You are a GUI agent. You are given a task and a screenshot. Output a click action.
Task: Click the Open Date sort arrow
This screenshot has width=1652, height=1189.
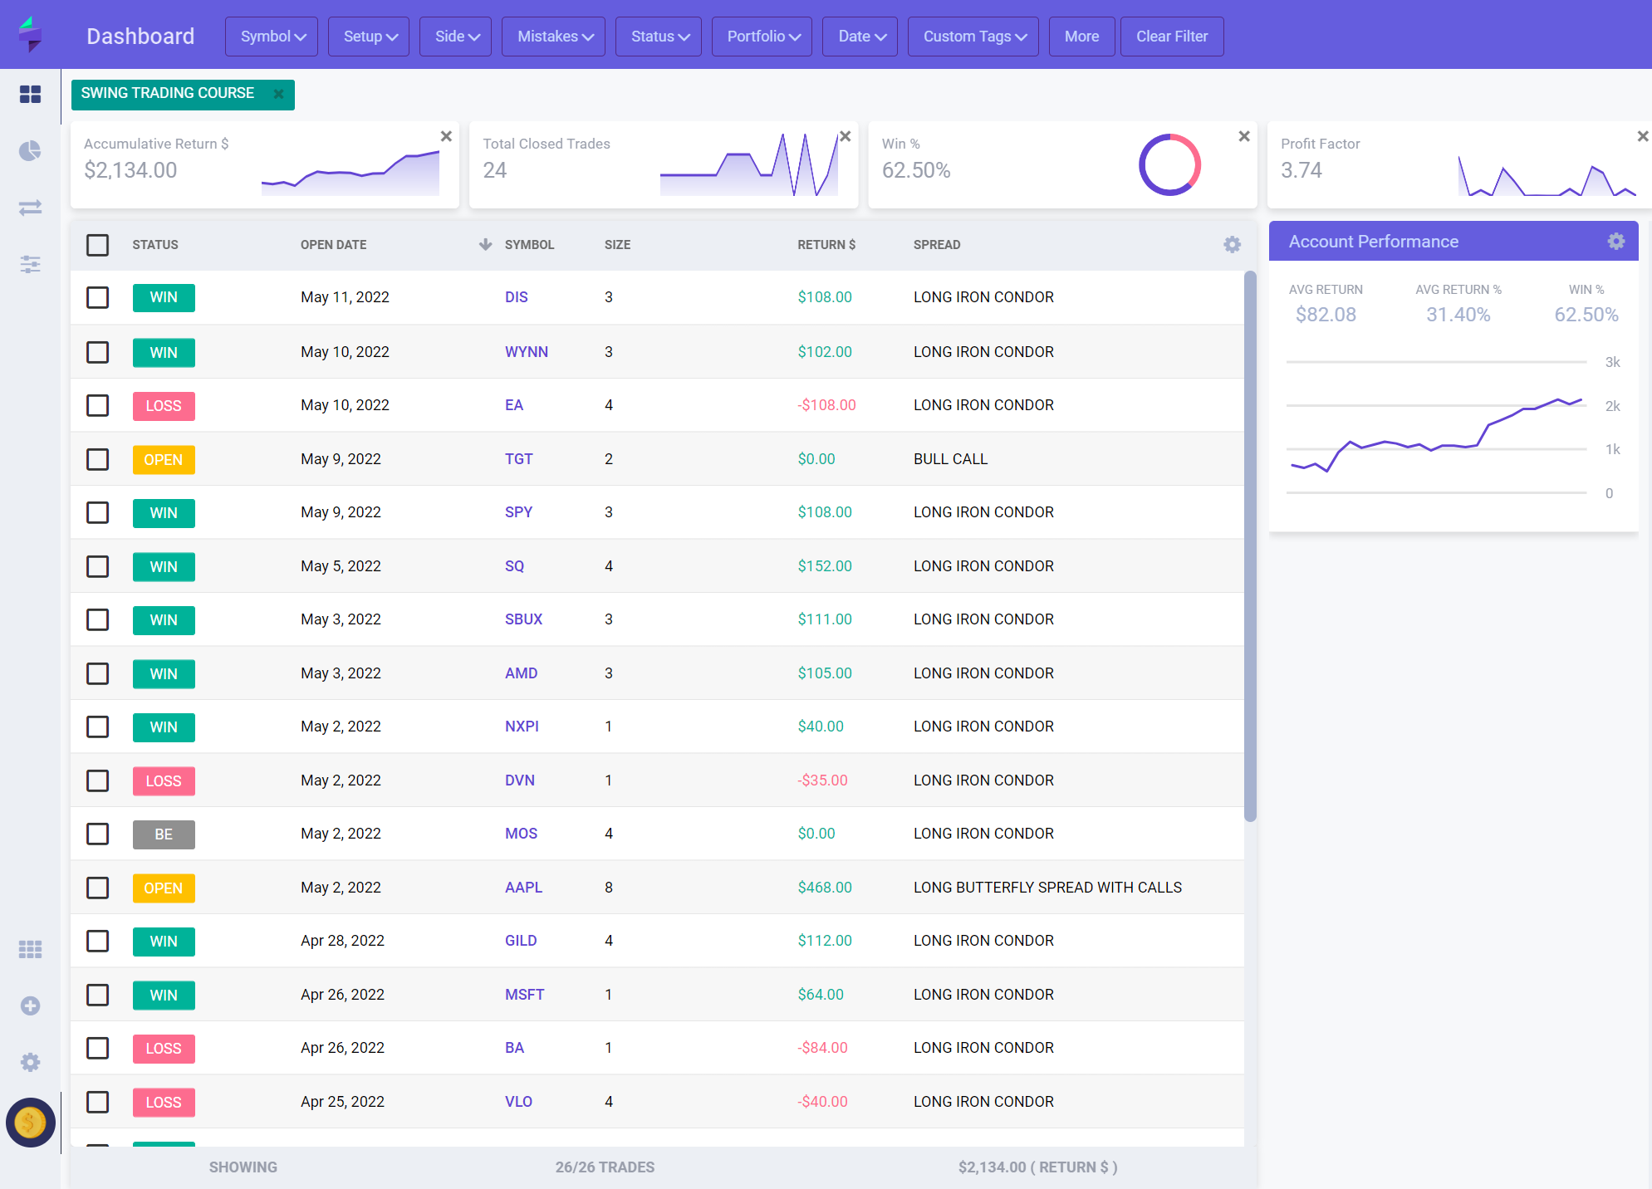pyautogui.click(x=486, y=244)
